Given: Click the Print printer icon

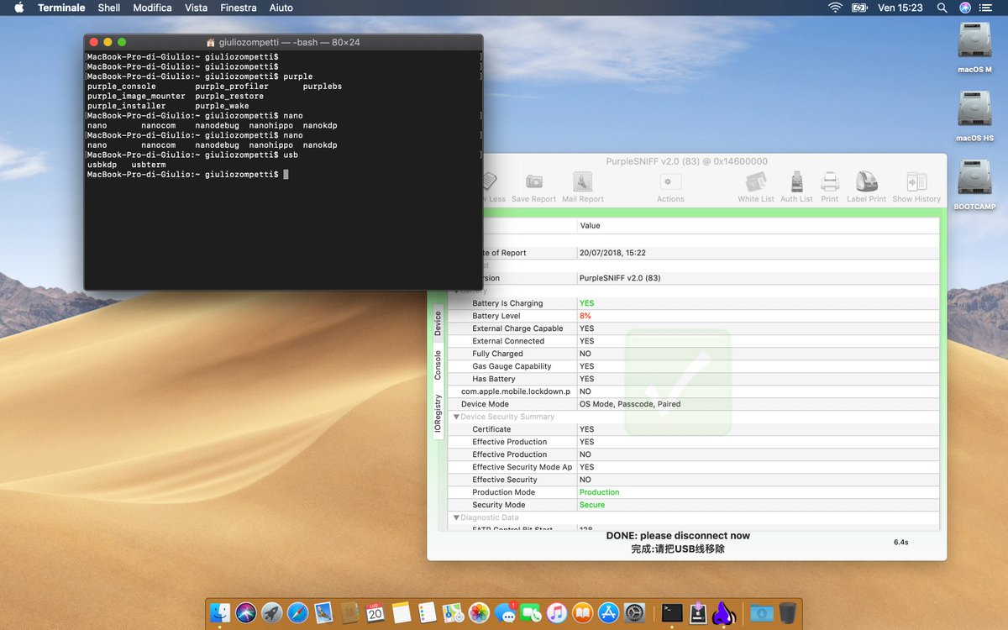Looking at the screenshot, I should (x=830, y=181).
